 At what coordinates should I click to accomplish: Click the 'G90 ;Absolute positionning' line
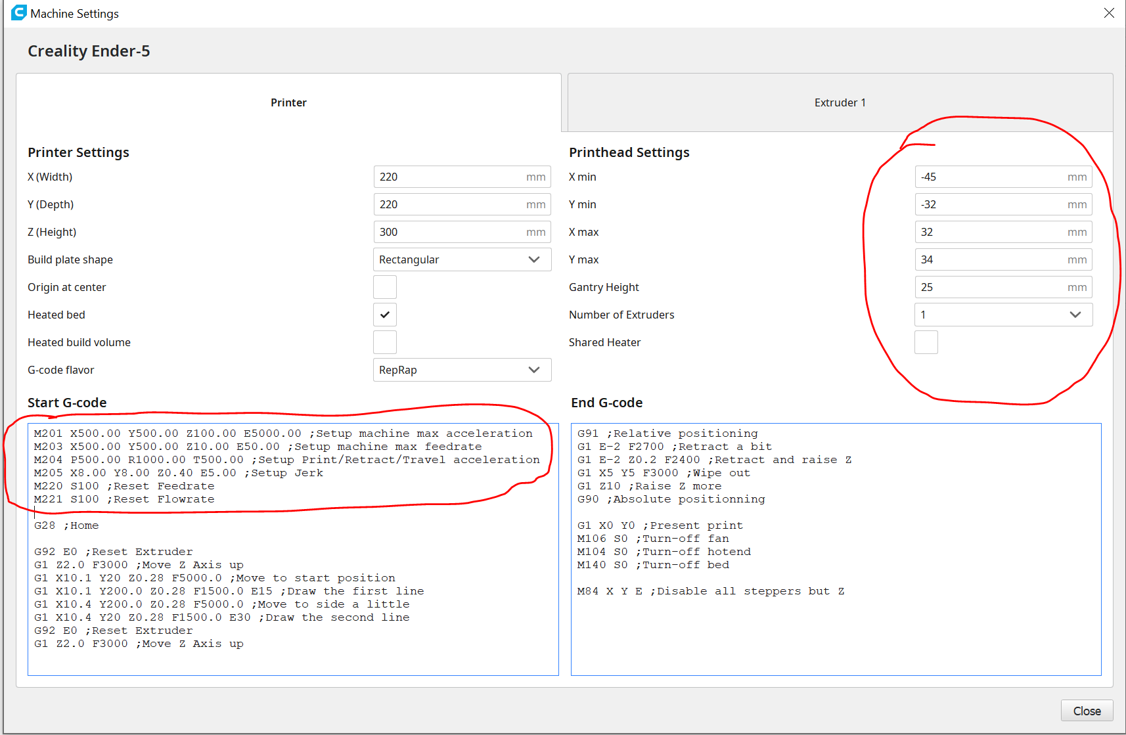671,499
